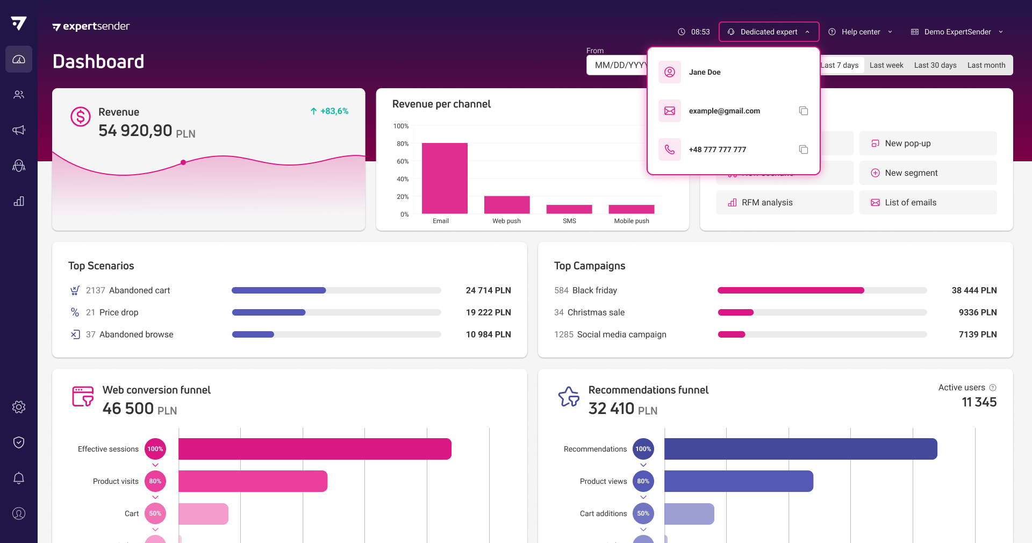Click the Abandoned browse scenario row
1032x543 pixels.
(290, 334)
